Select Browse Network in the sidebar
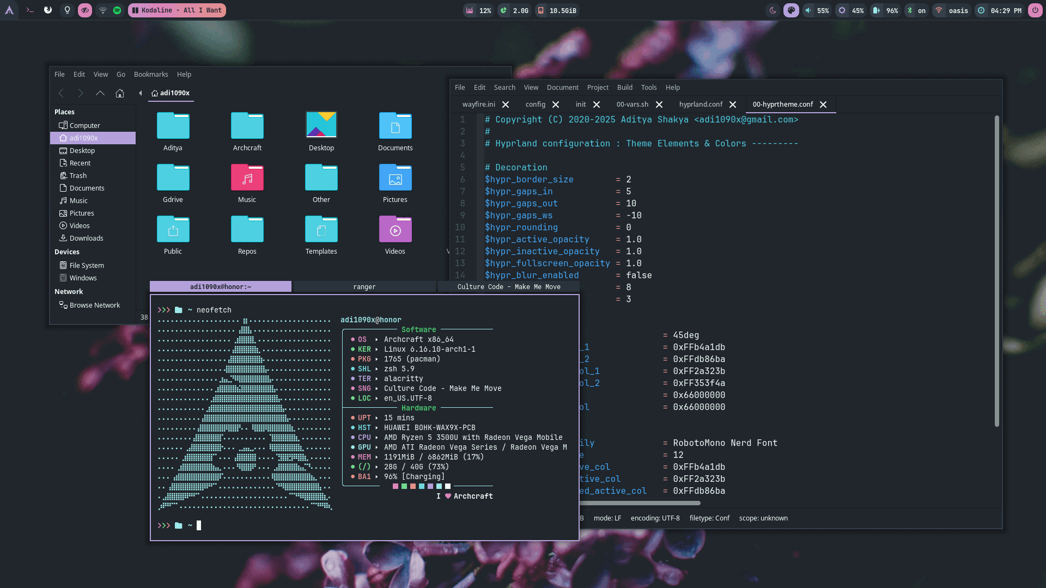 coord(94,305)
